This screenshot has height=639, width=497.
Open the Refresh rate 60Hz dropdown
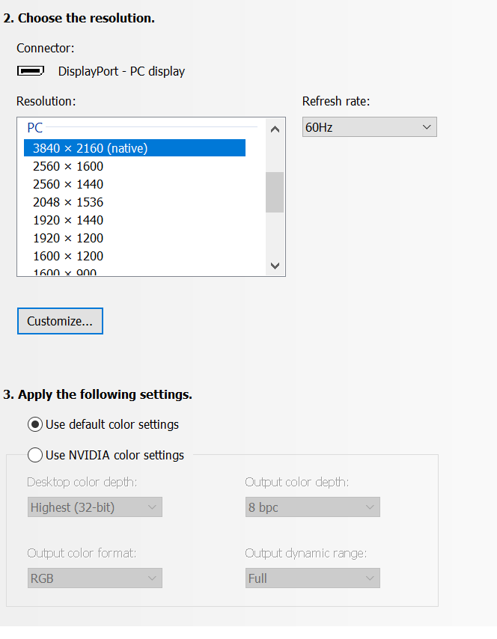pos(370,127)
